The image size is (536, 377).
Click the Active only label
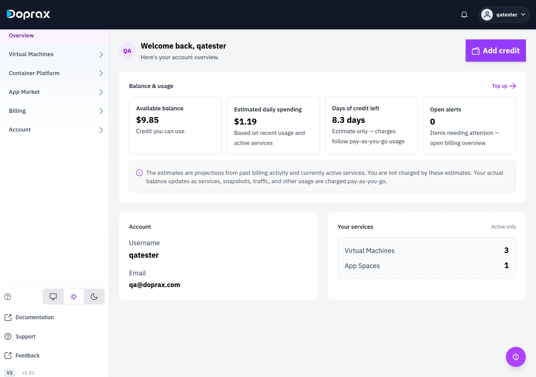click(x=503, y=227)
